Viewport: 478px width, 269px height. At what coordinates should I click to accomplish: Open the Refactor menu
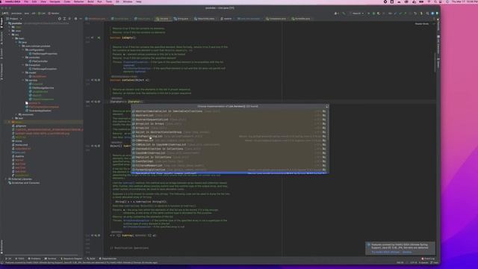coord(78,1)
